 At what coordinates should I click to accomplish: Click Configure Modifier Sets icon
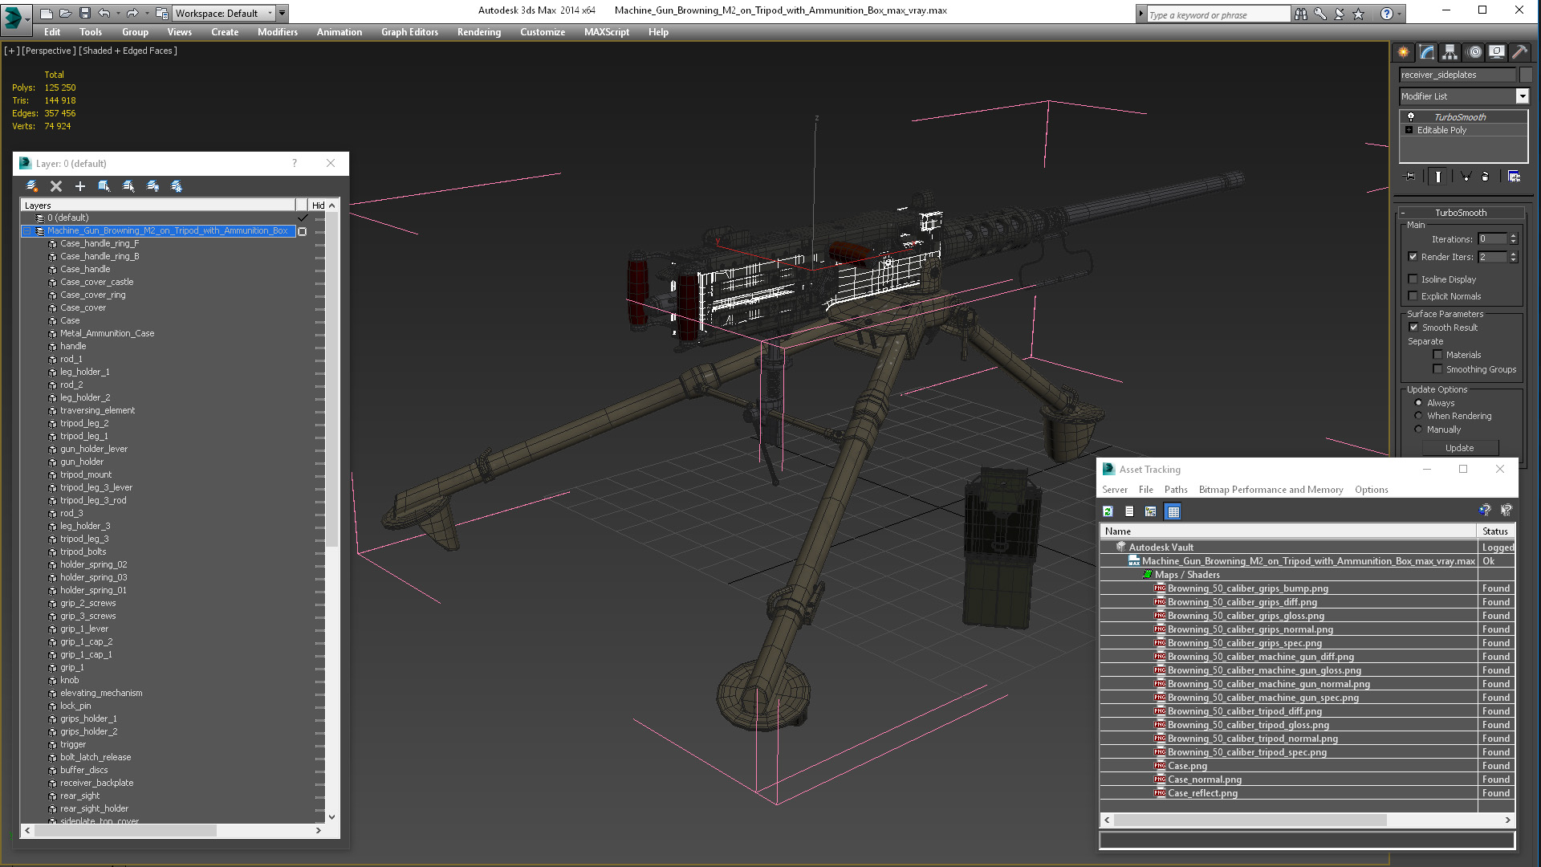coord(1514,177)
